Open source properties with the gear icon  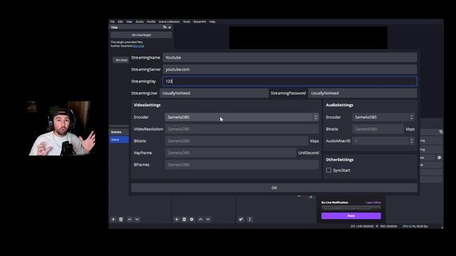[192, 220]
